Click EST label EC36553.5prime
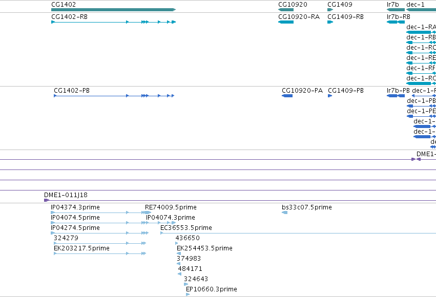436x297 pixels. click(x=186, y=228)
